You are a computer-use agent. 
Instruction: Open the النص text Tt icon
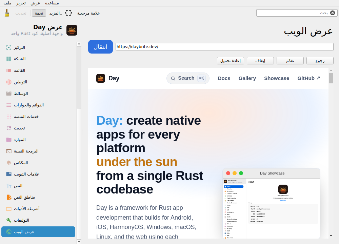point(9,186)
